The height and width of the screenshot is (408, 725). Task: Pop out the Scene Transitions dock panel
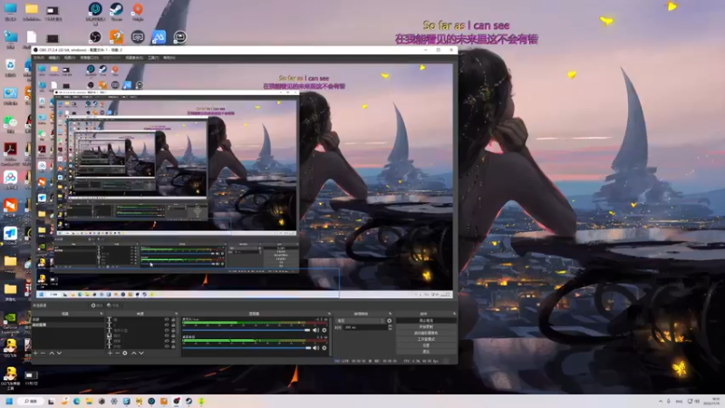tap(390, 314)
